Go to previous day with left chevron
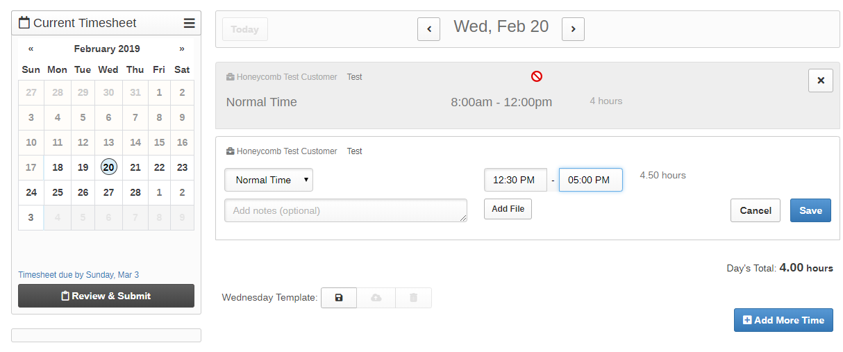Screen dimensions: 843x352 [428, 29]
